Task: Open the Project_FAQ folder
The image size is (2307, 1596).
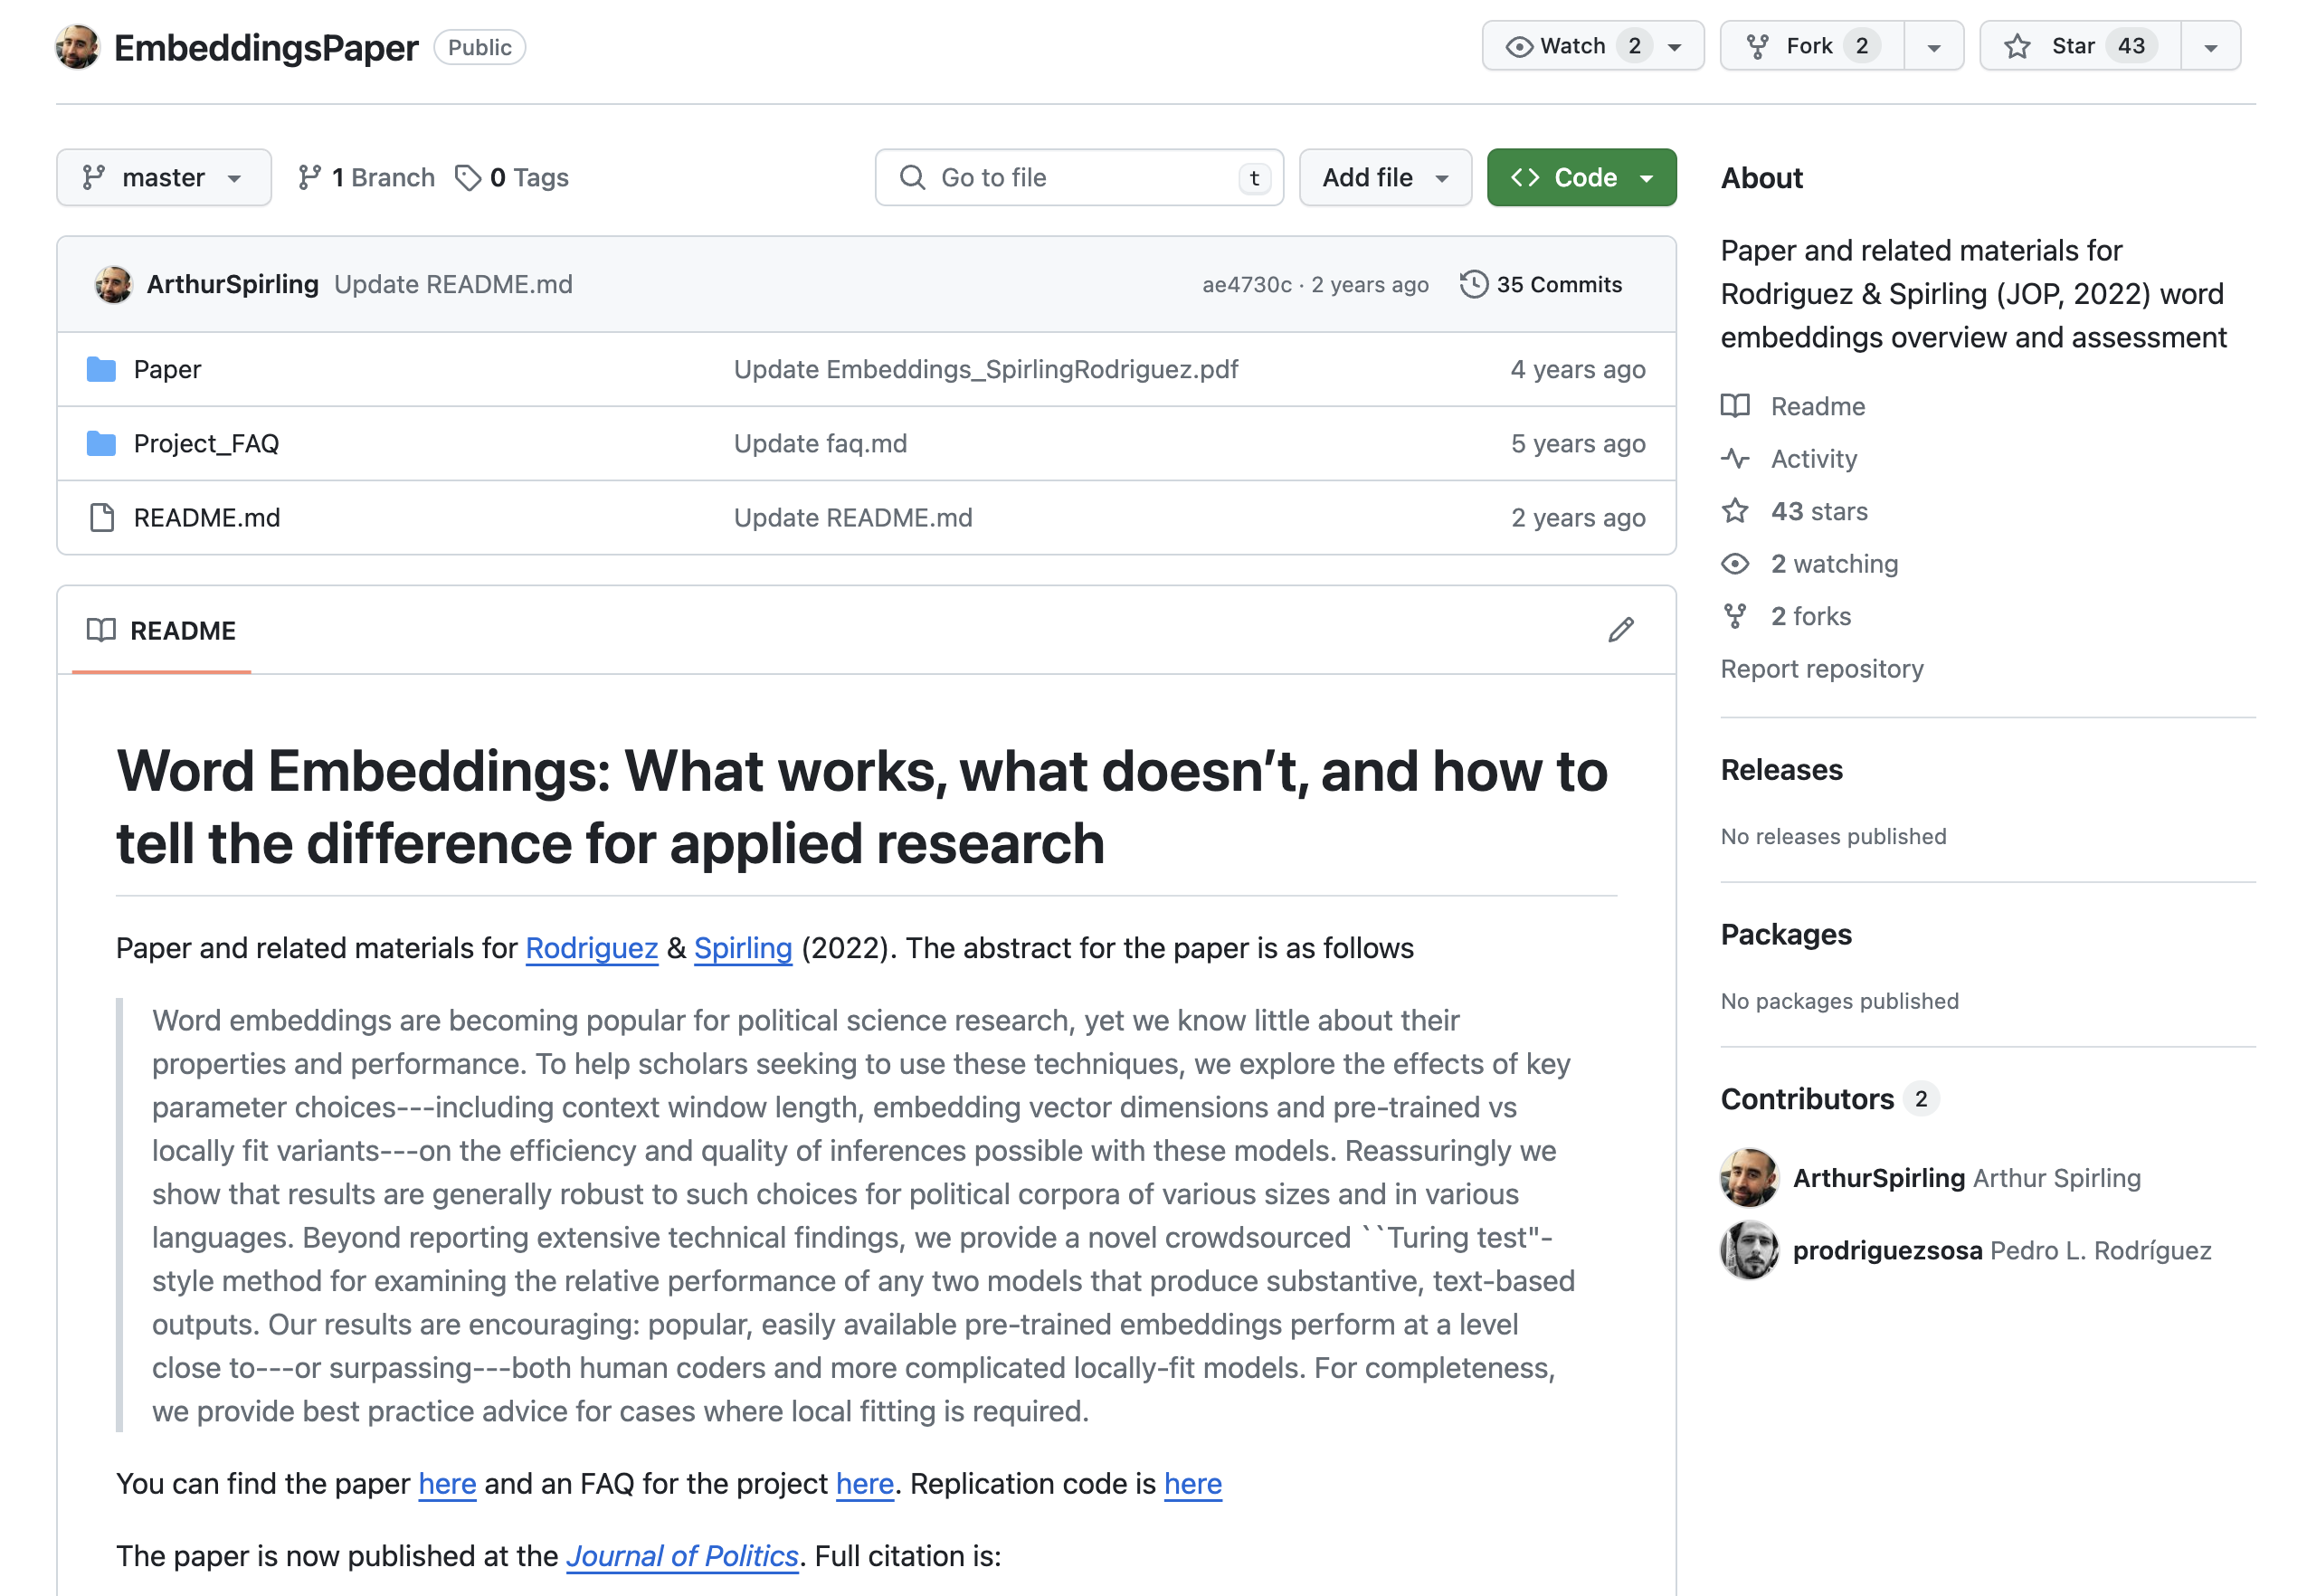Action: click(x=206, y=443)
